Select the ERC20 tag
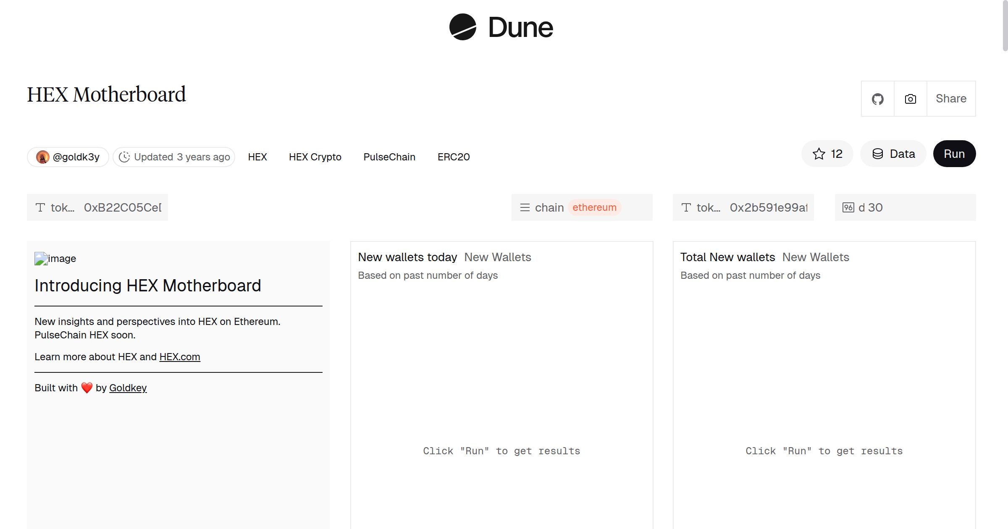The height and width of the screenshot is (529, 1008). tap(453, 157)
